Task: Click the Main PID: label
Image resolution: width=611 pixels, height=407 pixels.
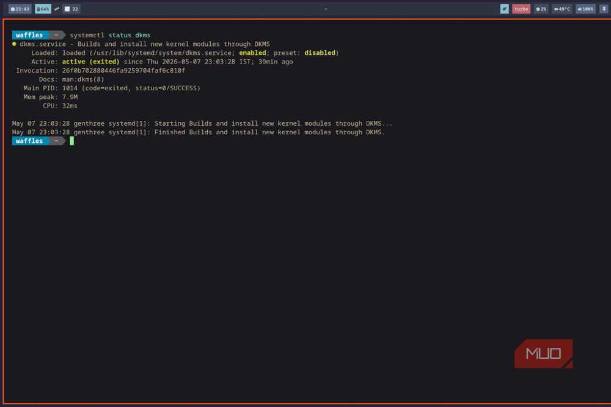Action: coord(40,88)
